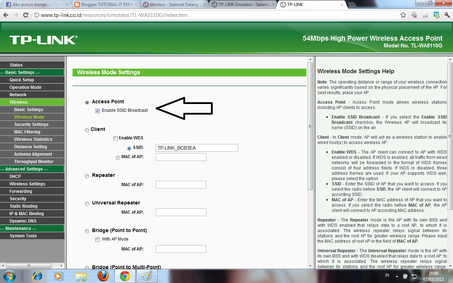This screenshot has height=283, width=453.
Task: Select the Repeater radio button
Action: coord(87,176)
